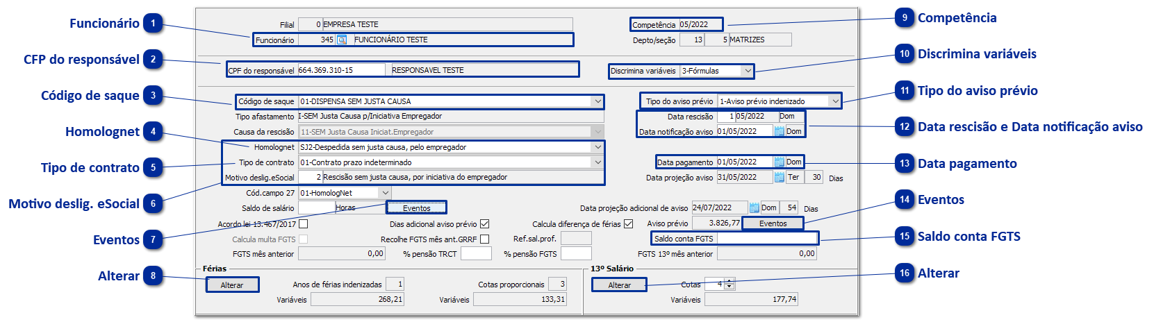Screen dimensions: 1154x322
Task: Expand the Tipo do aviso prévio dropdown
Action: (x=834, y=101)
